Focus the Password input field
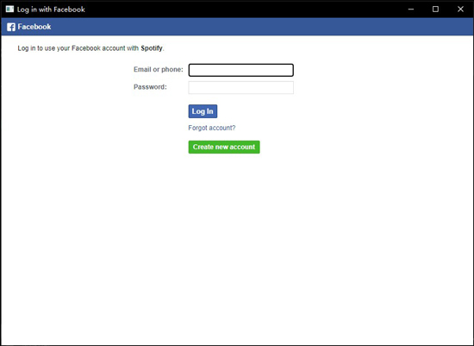Screen dimensions: 474x346 [x=241, y=87]
